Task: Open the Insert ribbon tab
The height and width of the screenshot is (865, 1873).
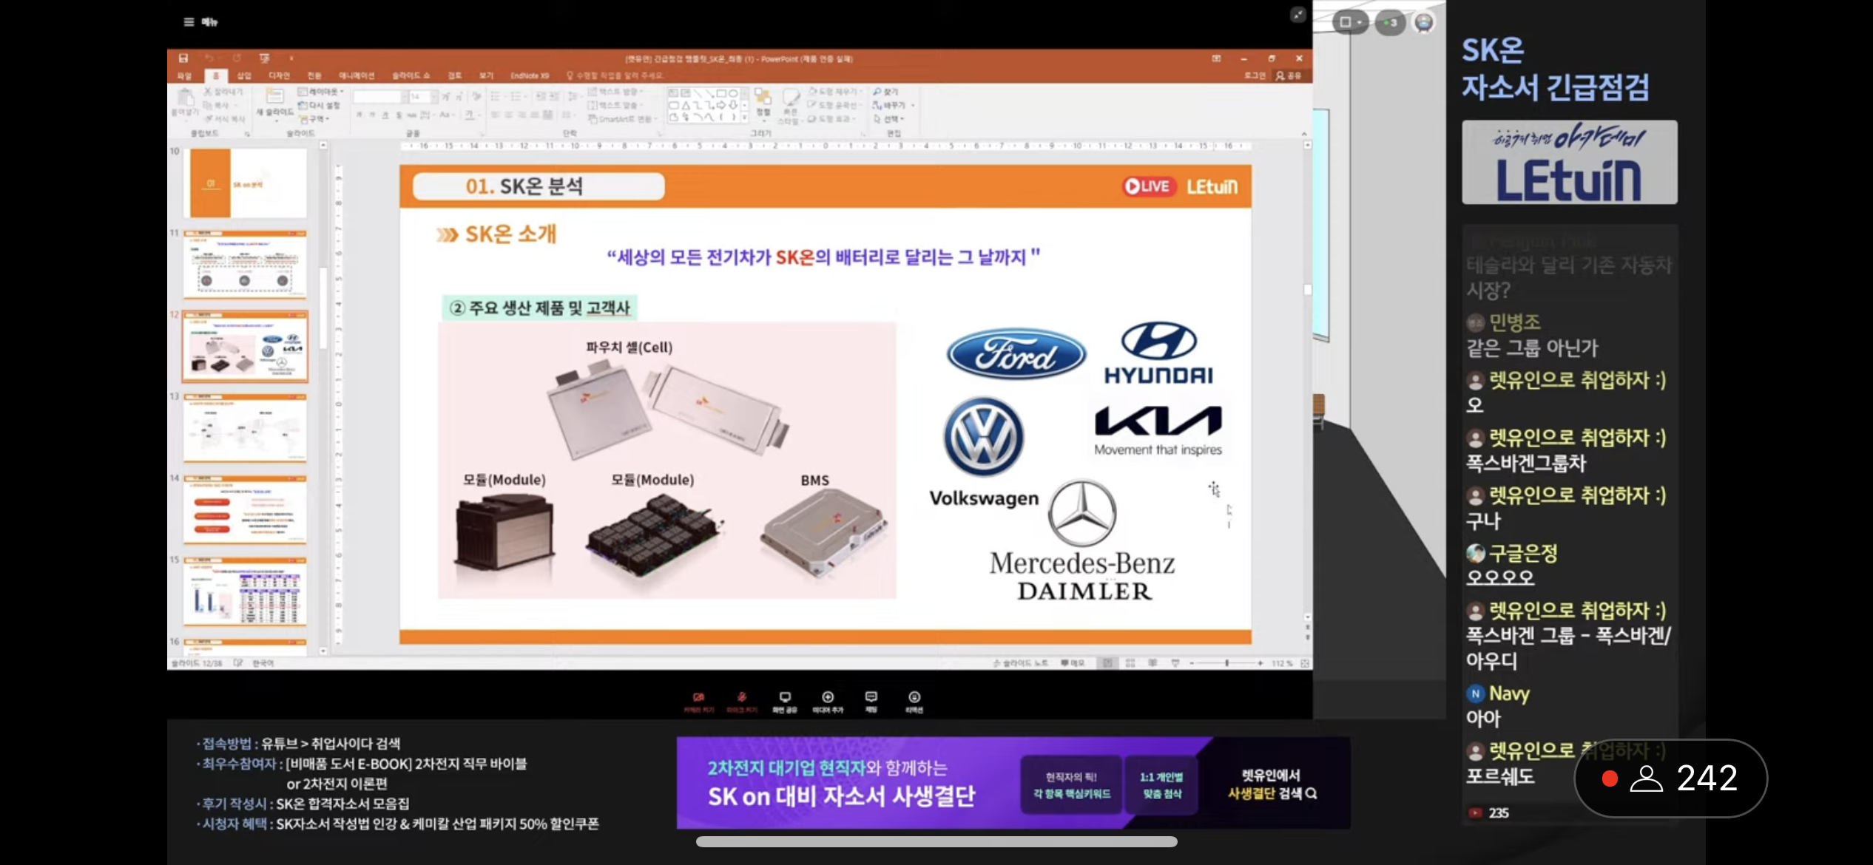Action: 244,75
